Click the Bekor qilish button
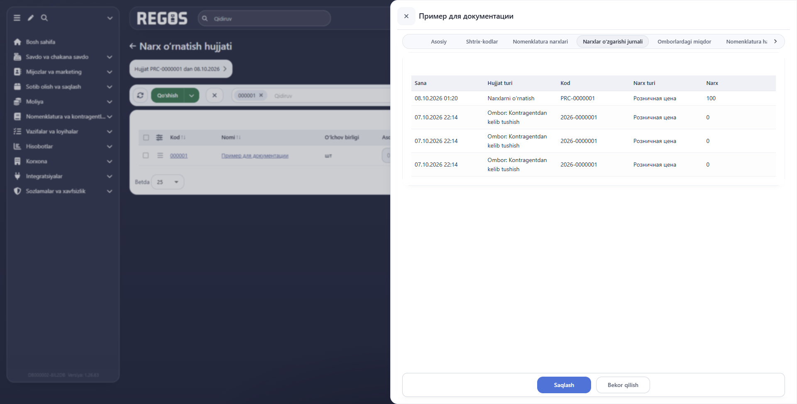Image resolution: width=797 pixels, height=404 pixels. tap(623, 385)
